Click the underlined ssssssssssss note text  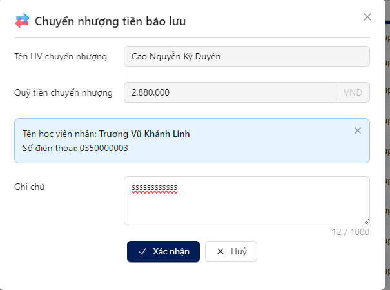pos(155,187)
